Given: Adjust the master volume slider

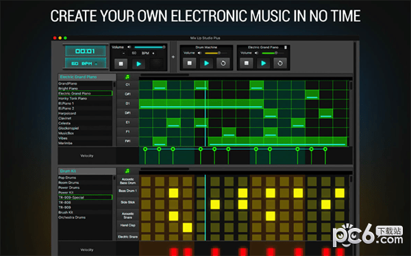Looking at the screenshot, I should (x=149, y=47).
